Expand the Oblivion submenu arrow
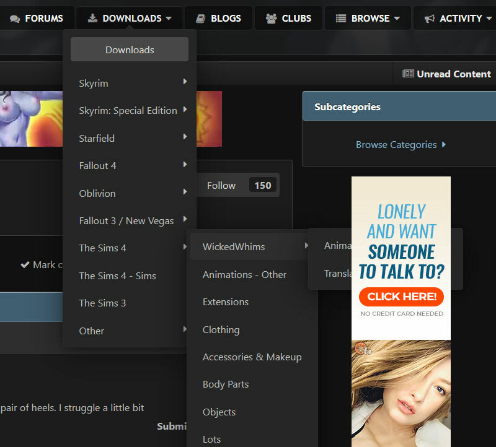The height and width of the screenshot is (447, 496). (x=185, y=191)
